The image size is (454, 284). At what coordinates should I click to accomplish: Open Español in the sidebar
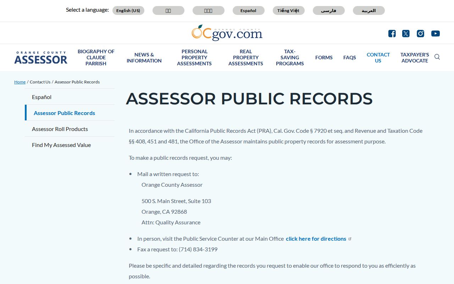[x=70, y=97]
